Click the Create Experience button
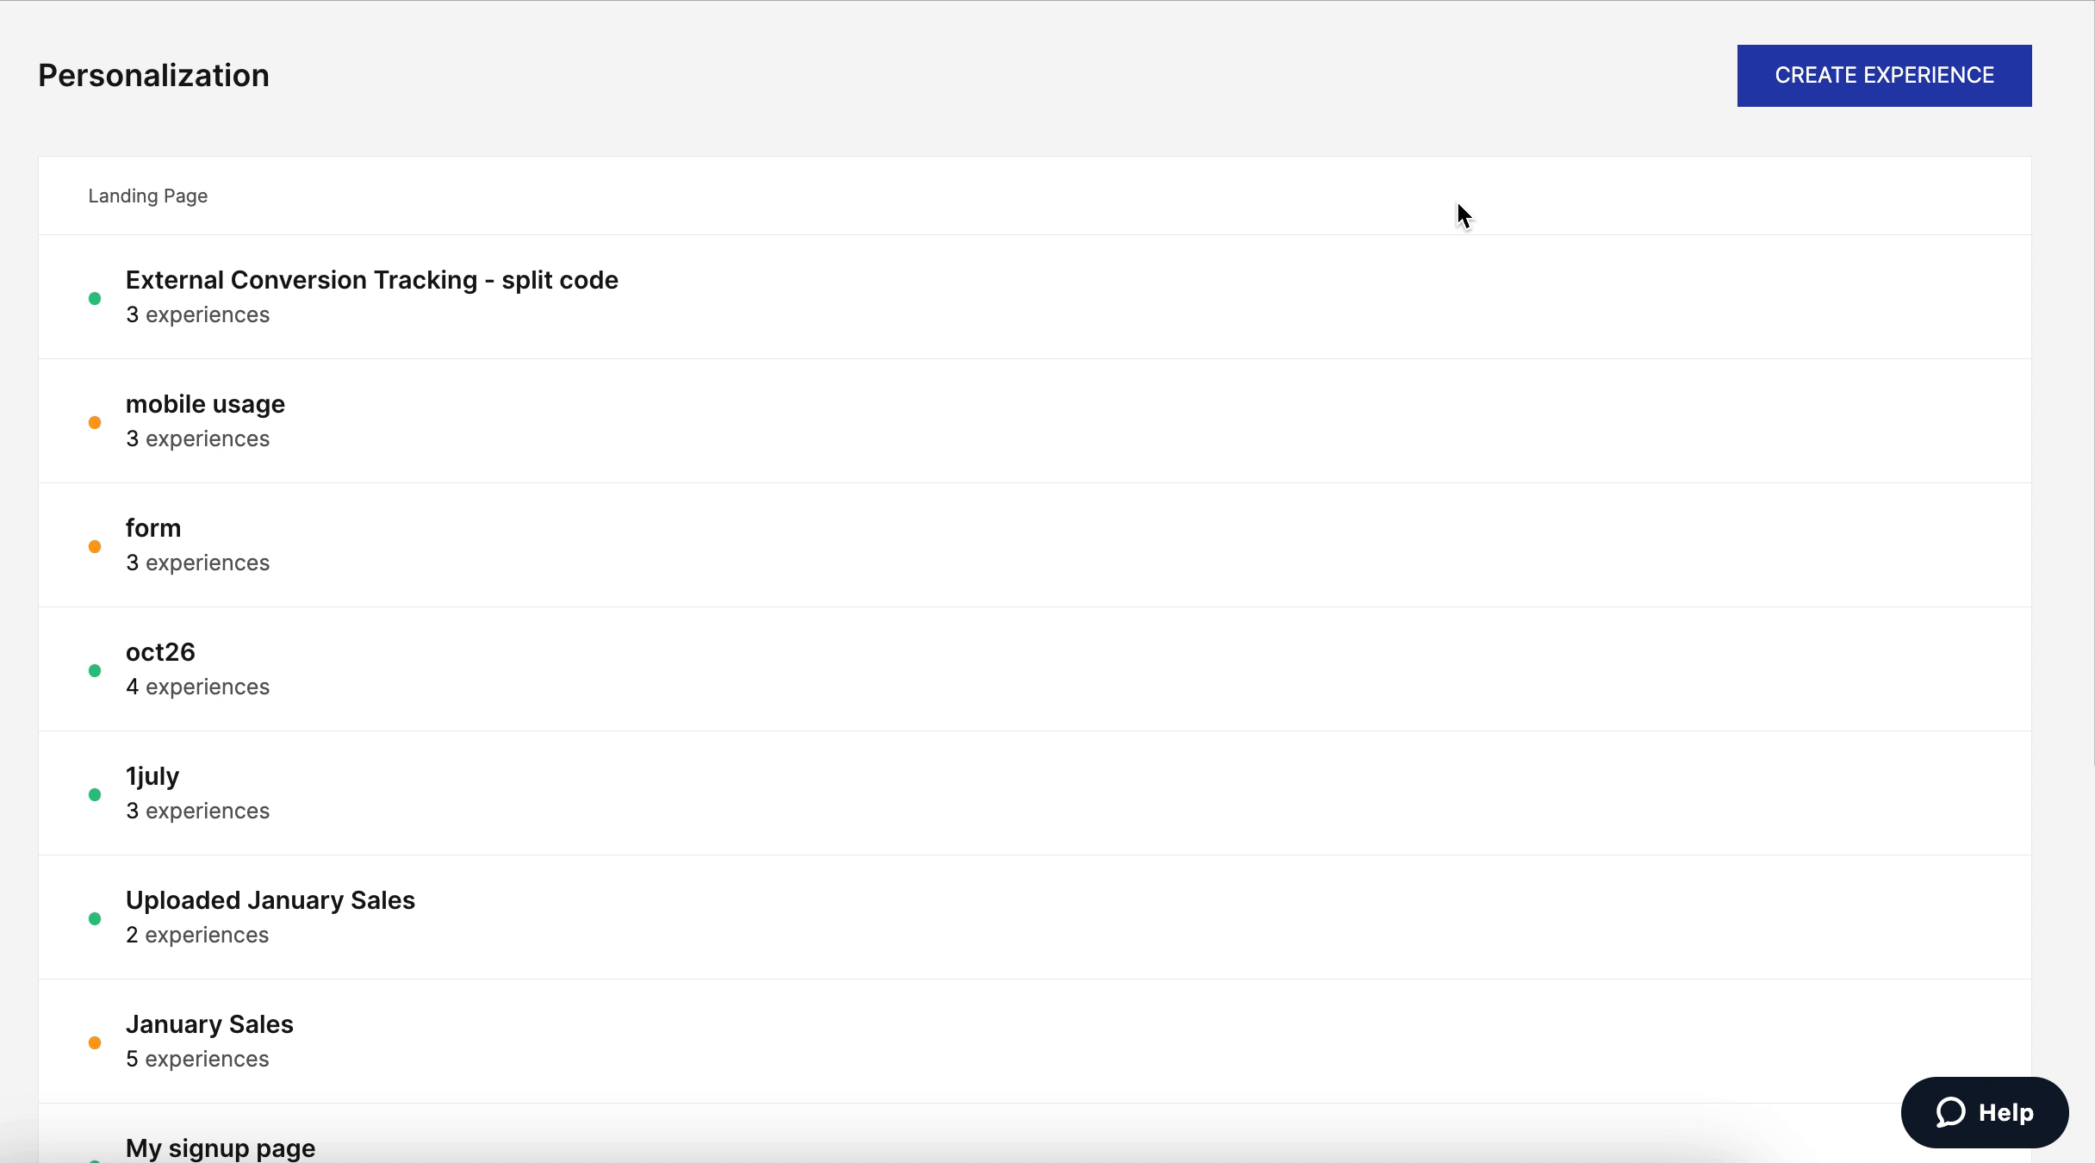This screenshot has width=2095, height=1163. [1884, 76]
